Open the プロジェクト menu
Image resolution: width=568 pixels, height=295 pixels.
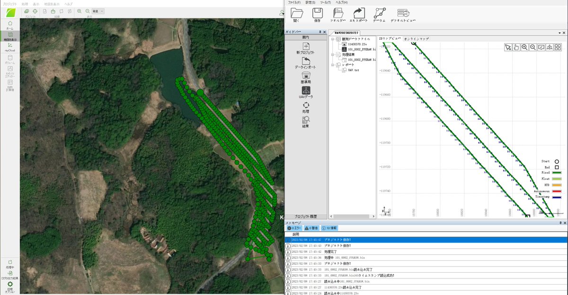coord(10,3)
